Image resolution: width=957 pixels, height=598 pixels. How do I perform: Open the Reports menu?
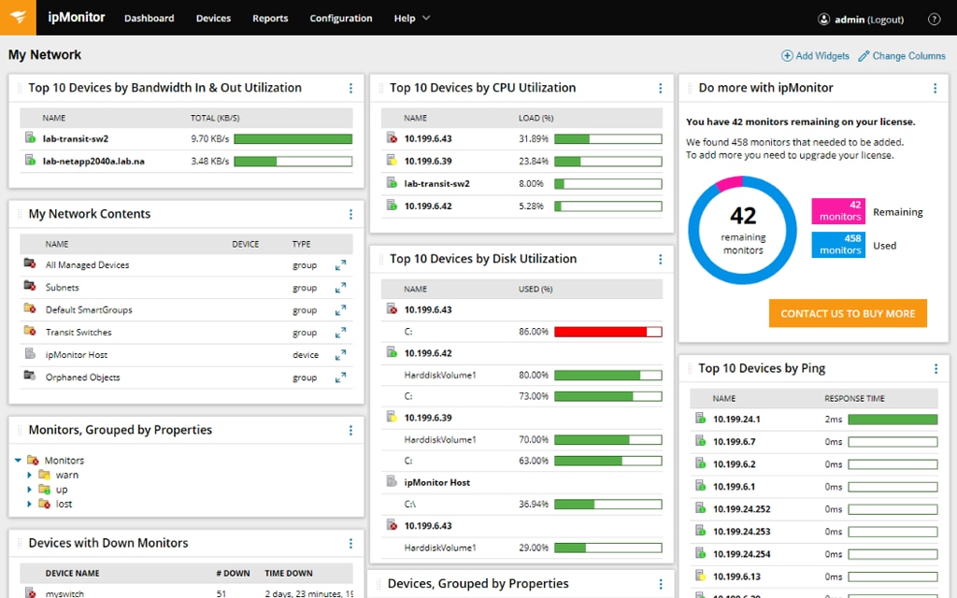coord(270,18)
